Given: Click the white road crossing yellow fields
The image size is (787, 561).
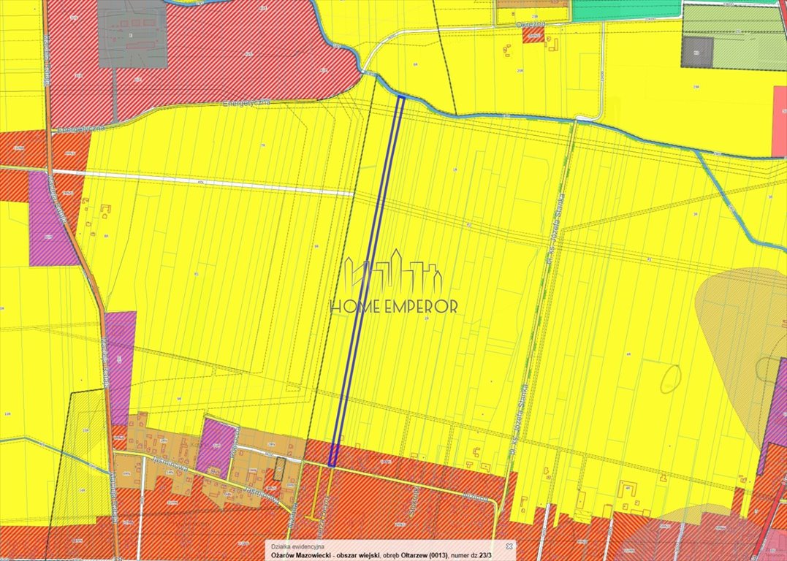Looking at the screenshot, I should click(x=203, y=182).
